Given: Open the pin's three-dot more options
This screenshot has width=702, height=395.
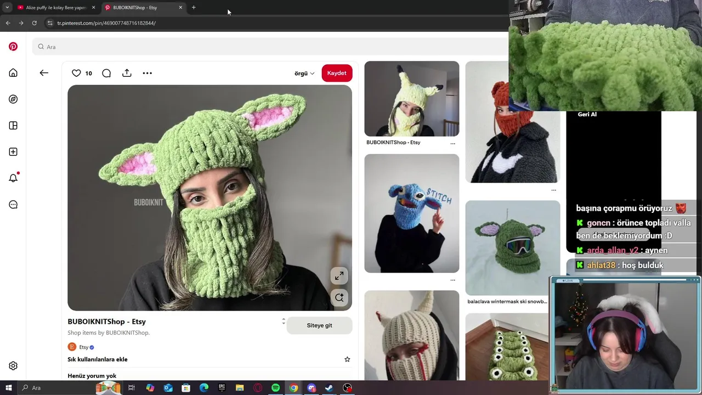Looking at the screenshot, I should coord(147,73).
